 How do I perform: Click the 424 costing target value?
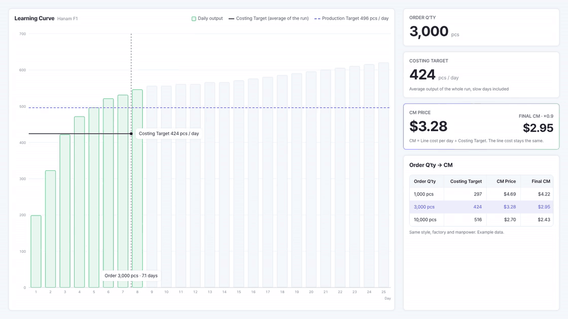[422, 75]
